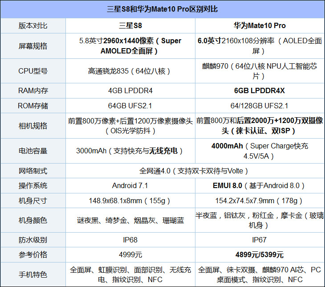
Task: Click the 148.9x68.1x8mm（155g） cell
Action: pos(130,201)
